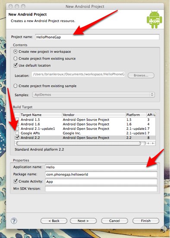Click the Build Target horizontal scrollbar
Viewport: 170px width, 238px height.
[x=79, y=143]
